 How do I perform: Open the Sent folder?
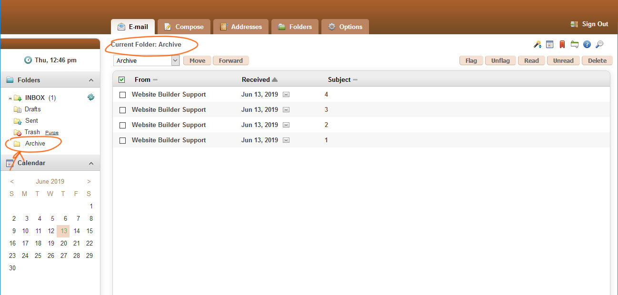click(x=31, y=121)
